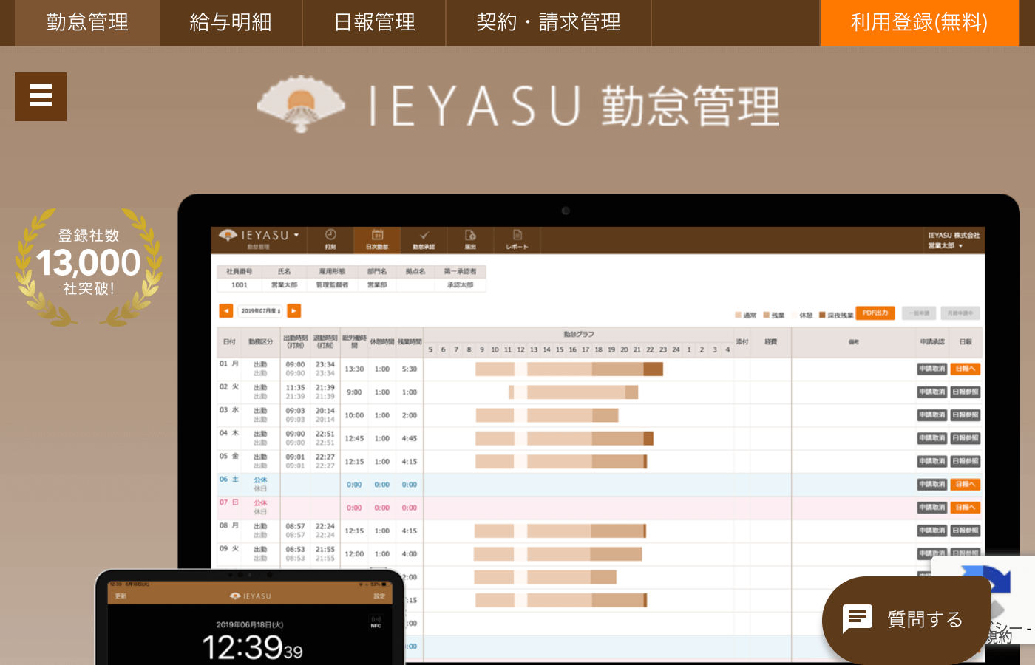Viewport: 1035px width, 665px height.
Task: Click the 13,000社突破 laurel badge
Action: [89, 266]
